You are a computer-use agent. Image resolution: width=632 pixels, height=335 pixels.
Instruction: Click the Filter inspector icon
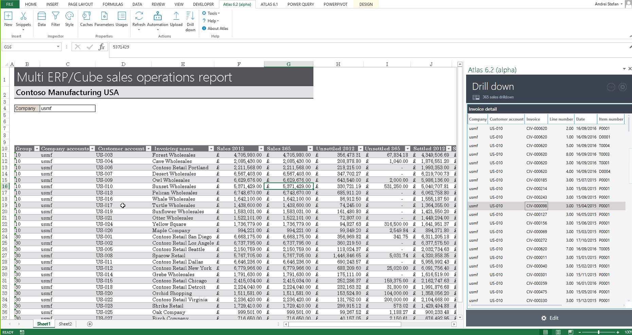tap(56, 19)
